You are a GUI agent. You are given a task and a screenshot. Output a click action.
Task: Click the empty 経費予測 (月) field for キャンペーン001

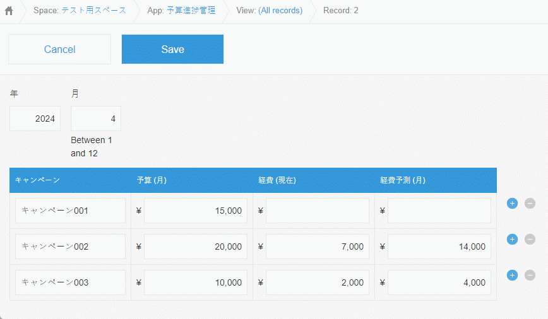(439, 211)
